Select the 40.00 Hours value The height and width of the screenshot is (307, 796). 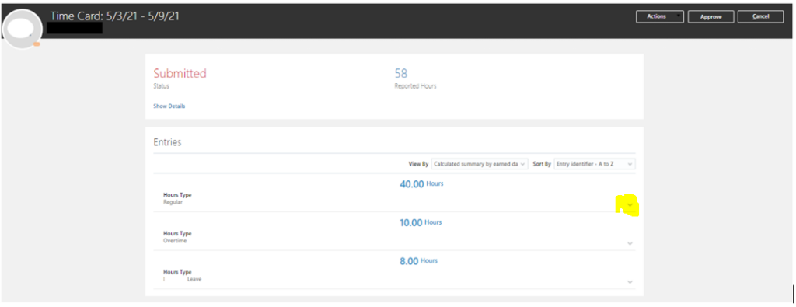[x=421, y=184]
